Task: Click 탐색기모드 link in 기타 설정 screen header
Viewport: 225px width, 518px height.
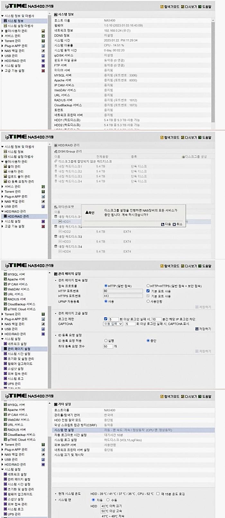Action: point(170,397)
